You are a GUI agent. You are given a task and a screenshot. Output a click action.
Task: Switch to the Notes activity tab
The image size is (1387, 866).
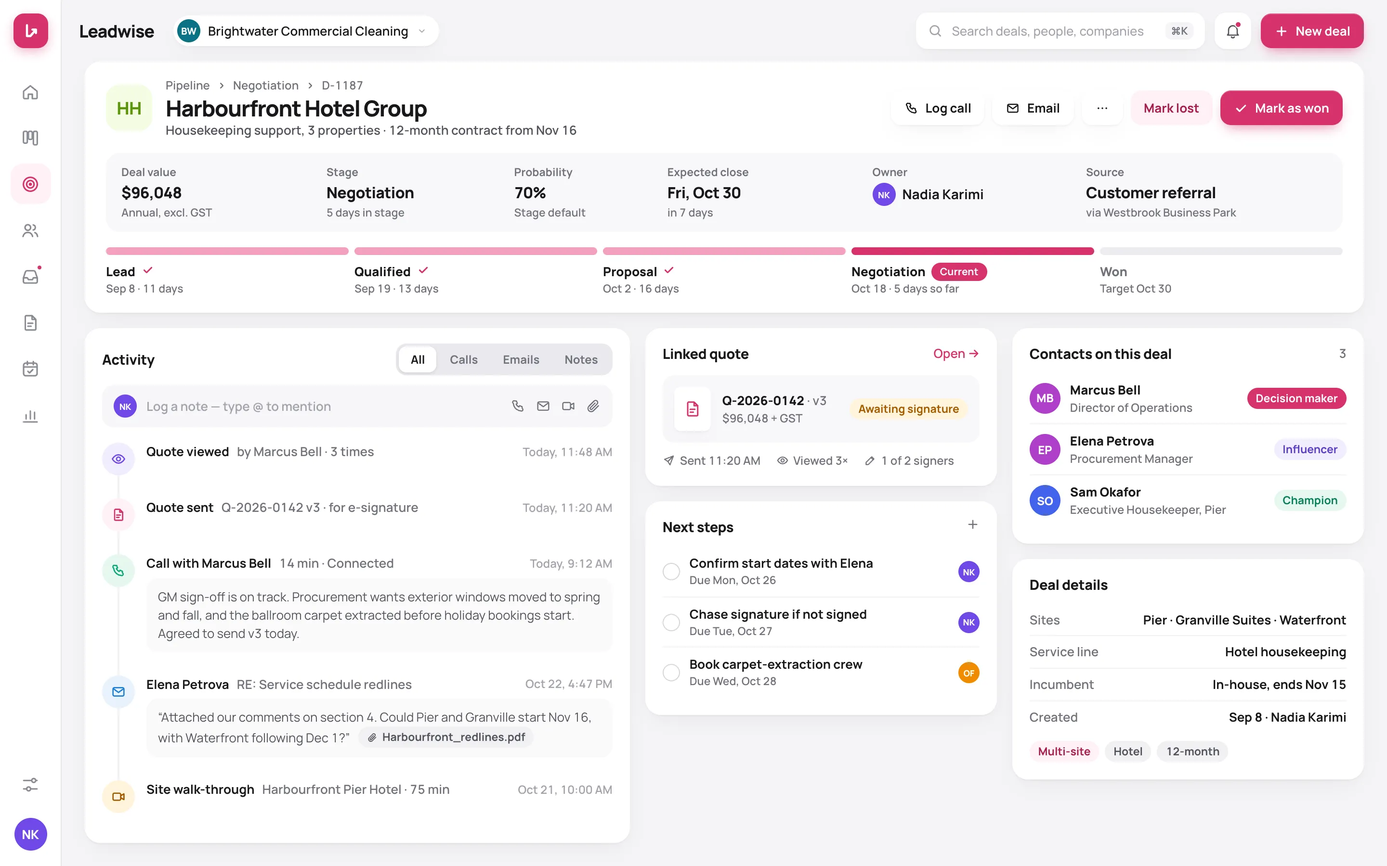tap(581, 360)
